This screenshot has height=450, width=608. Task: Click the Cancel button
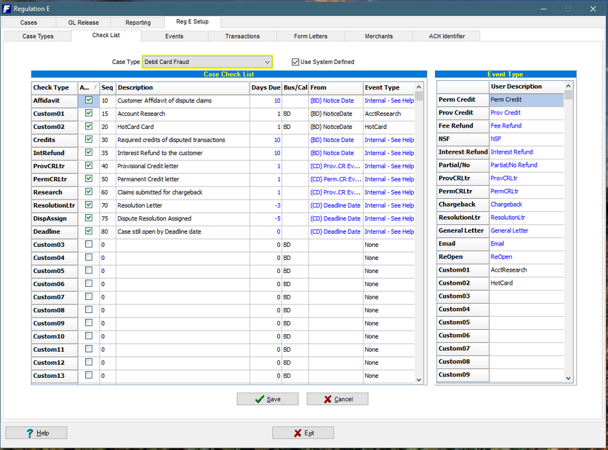pyautogui.click(x=337, y=399)
